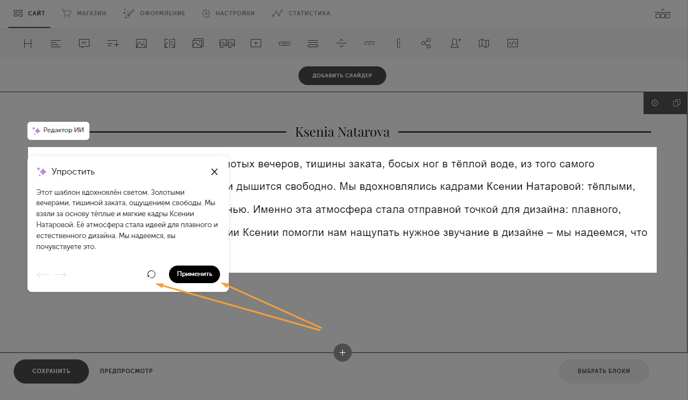The width and height of the screenshot is (688, 400).
Task: Insert a button block from the toolbar
Action: click(284, 43)
